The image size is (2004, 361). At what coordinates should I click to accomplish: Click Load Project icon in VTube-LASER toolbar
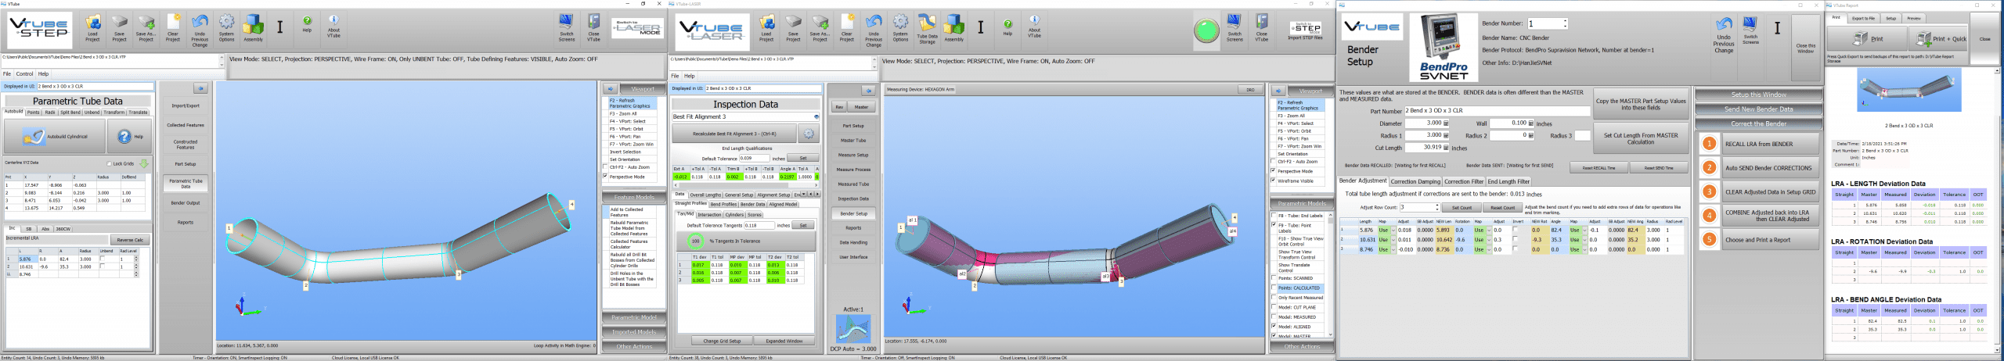click(766, 28)
